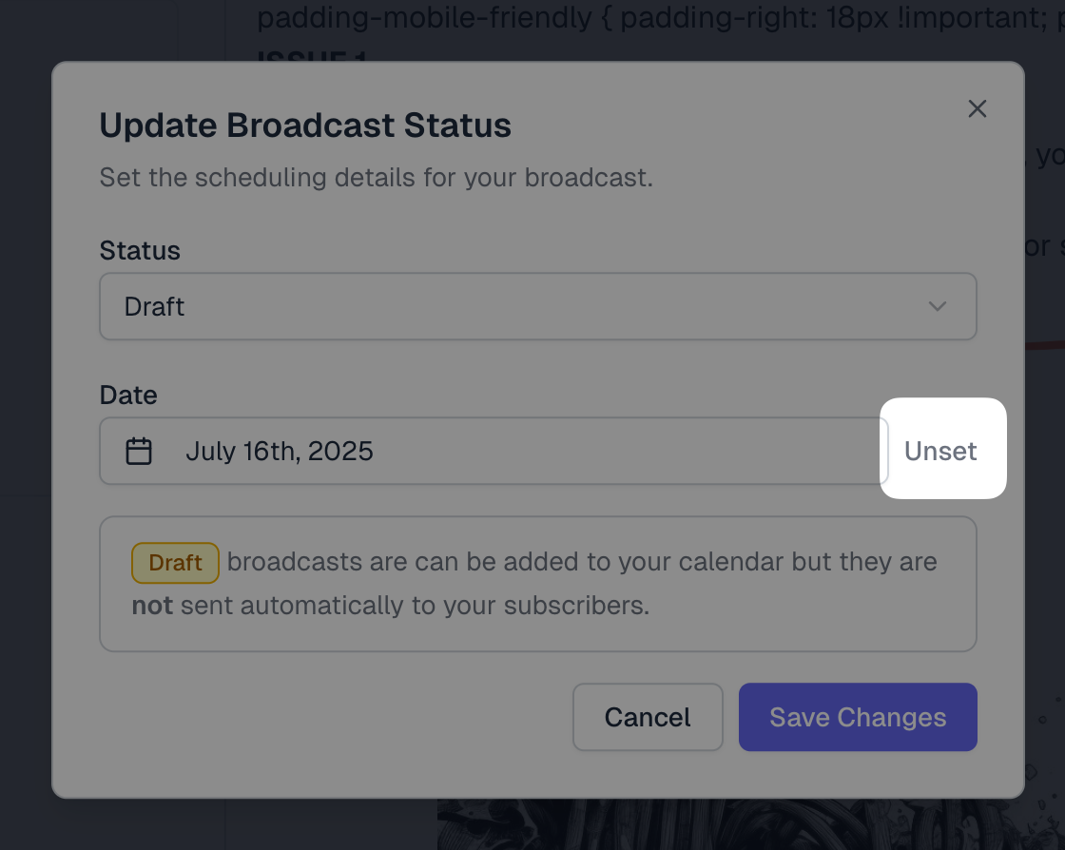Click the calendar icon in Date field

pos(139,452)
